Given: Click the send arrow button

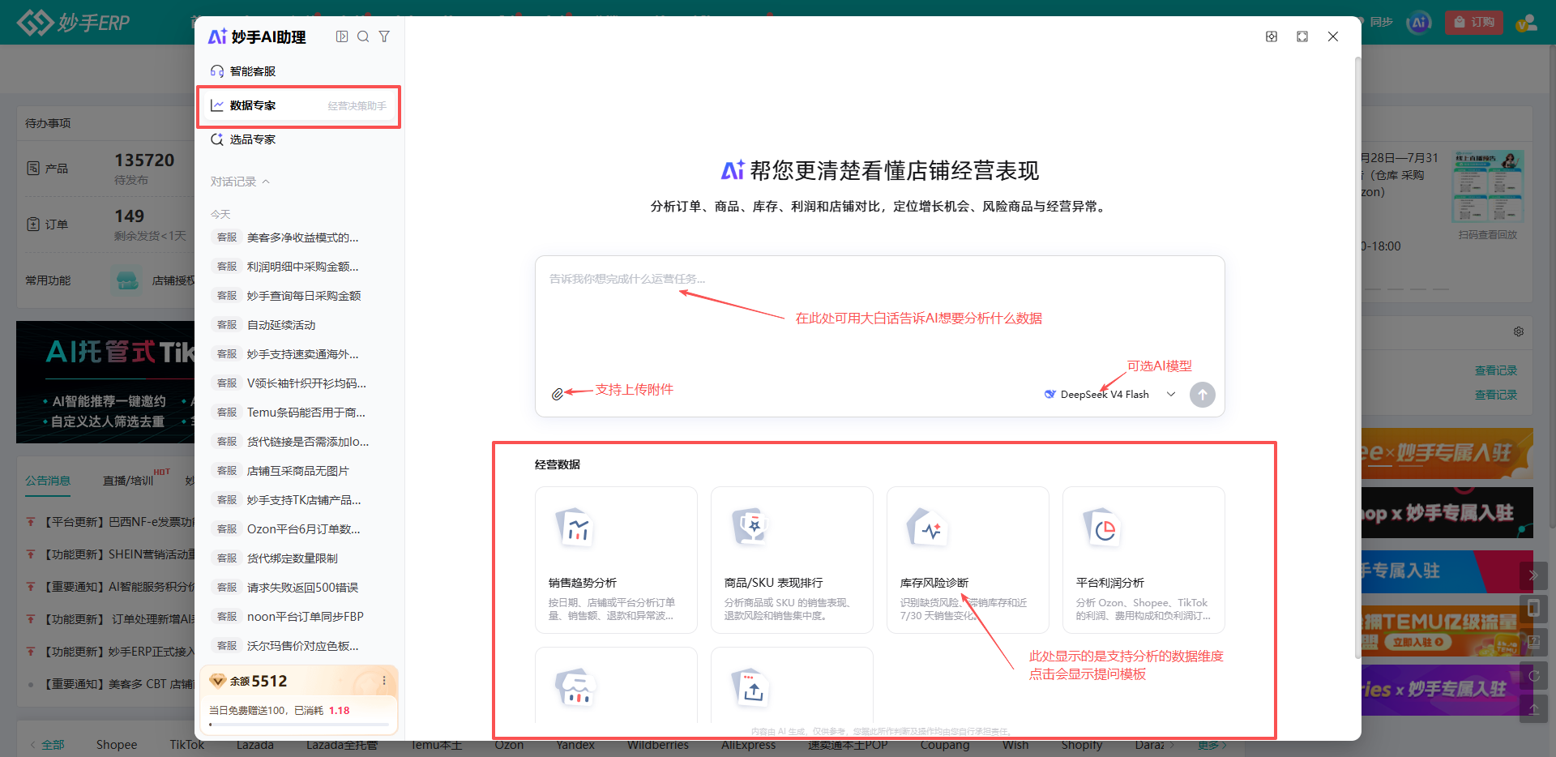Looking at the screenshot, I should tap(1203, 395).
